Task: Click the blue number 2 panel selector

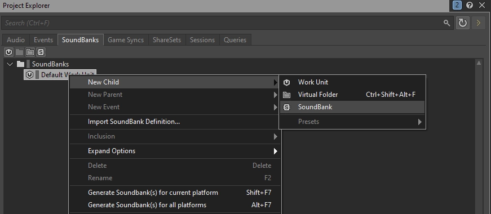Action: pyautogui.click(x=457, y=5)
